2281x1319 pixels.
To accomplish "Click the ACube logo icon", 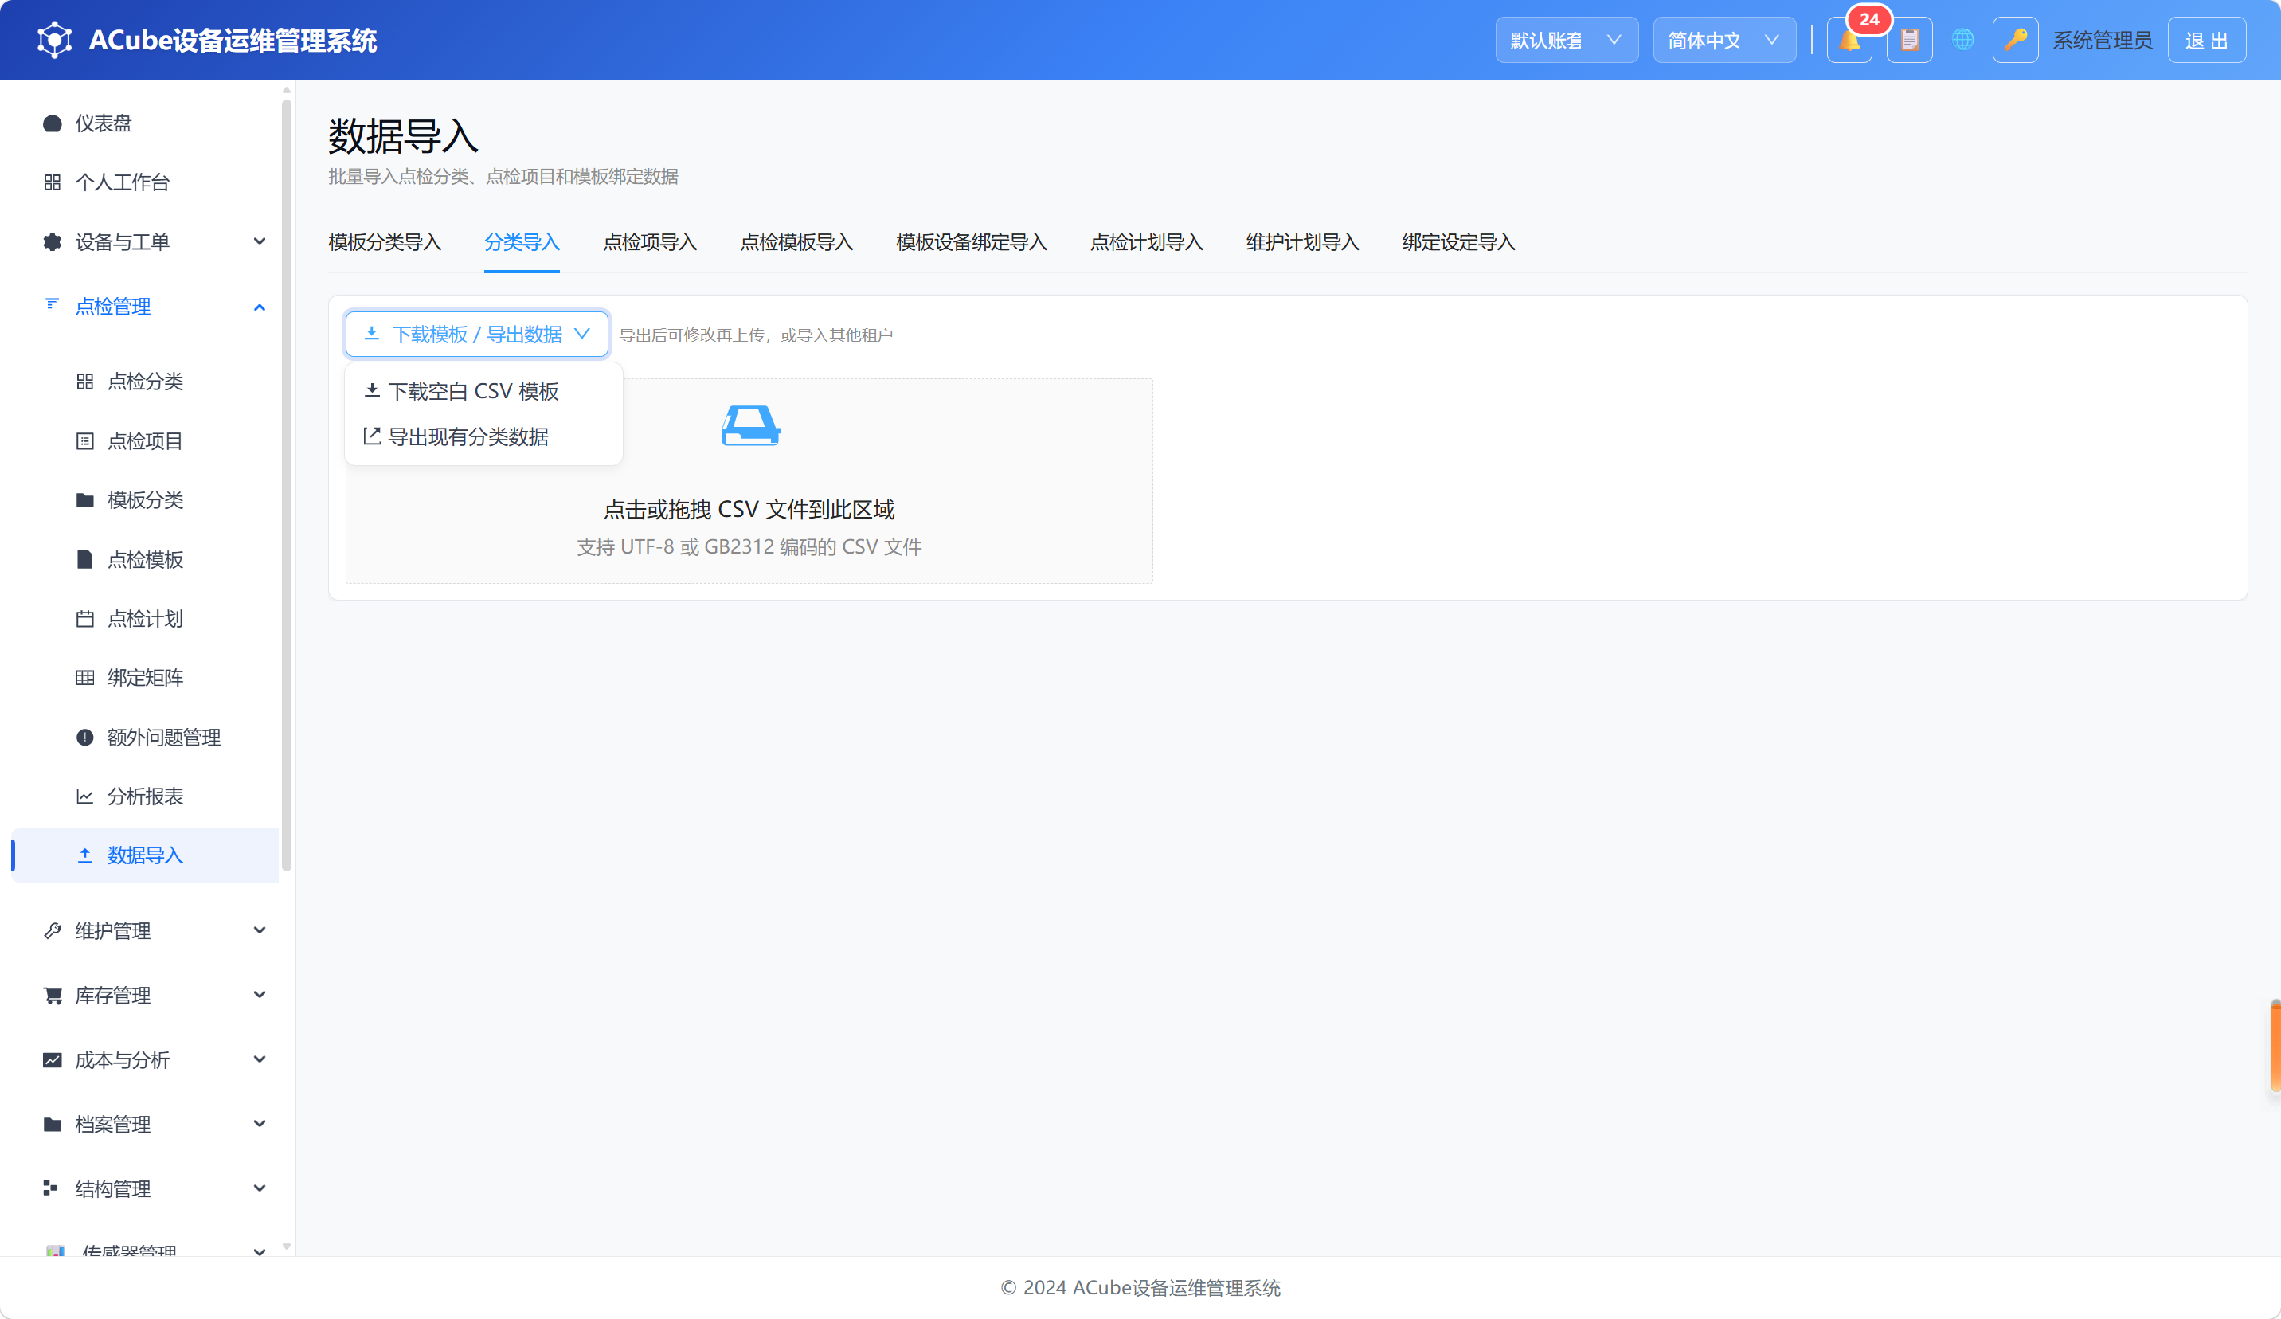I will pos(54,40).
